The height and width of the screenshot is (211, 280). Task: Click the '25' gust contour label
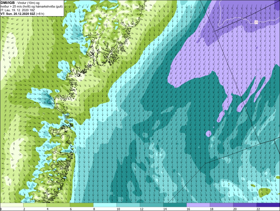[x=256, y=22]
